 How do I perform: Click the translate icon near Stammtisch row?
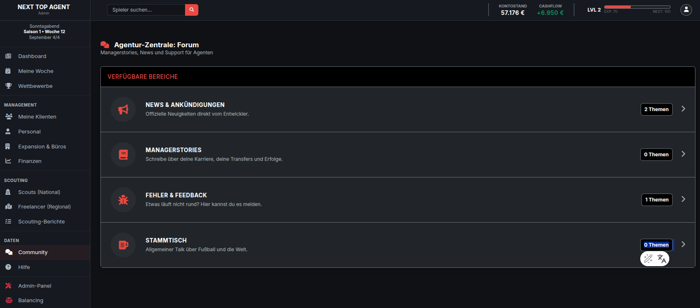coord(662,258)
